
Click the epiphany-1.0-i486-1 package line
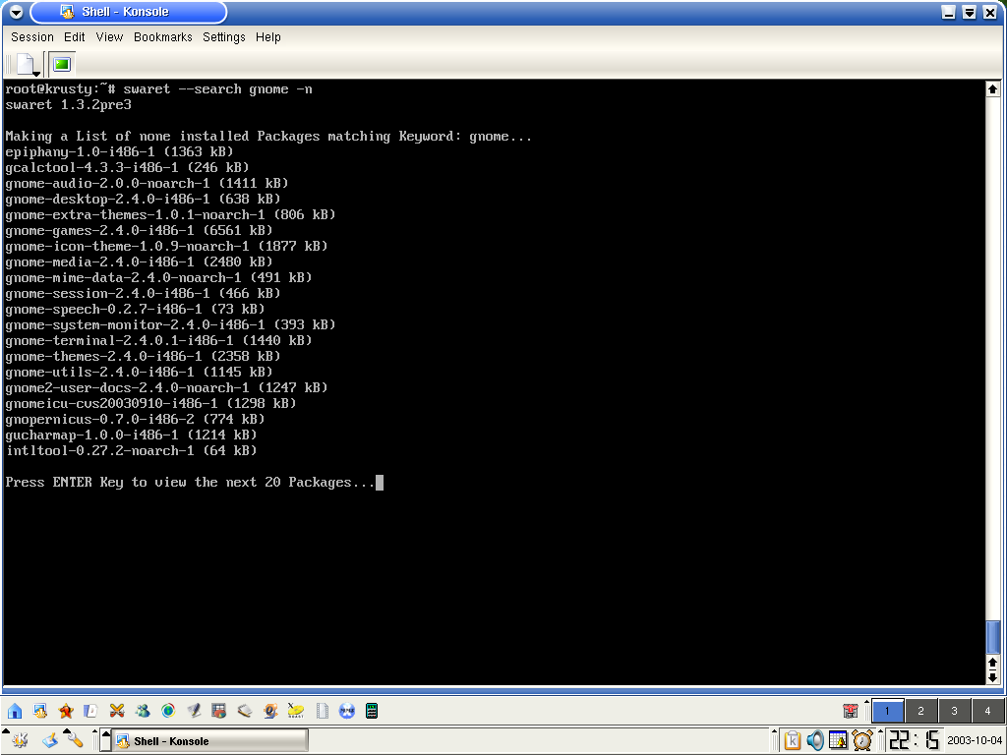point(119,151)
